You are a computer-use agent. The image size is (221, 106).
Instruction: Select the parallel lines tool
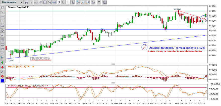2,21
